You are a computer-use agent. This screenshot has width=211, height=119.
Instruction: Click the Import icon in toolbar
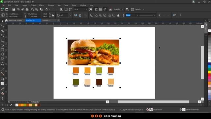tap(62, 9)
